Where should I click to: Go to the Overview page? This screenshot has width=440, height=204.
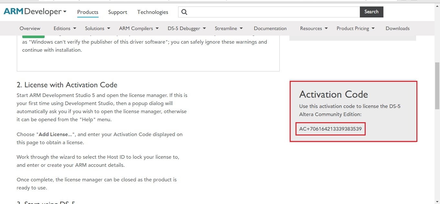click(x=30, y=28)
